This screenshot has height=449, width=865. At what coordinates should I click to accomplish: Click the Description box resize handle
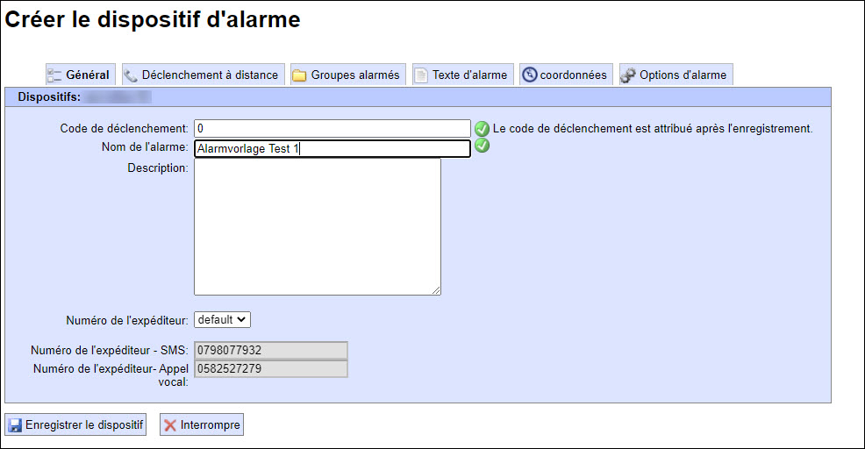tap(436, 290)
